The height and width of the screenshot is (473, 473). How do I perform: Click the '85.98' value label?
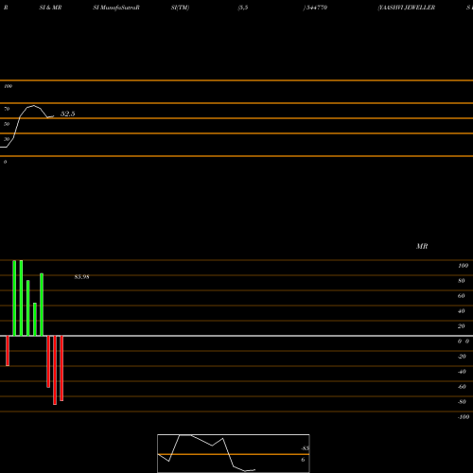(x=81, y=277)
